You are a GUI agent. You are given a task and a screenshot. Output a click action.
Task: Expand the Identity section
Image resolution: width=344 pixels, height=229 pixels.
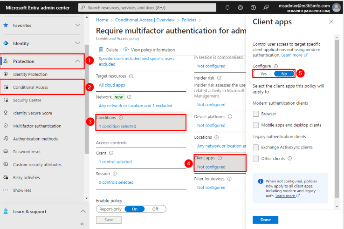(77, 43)
